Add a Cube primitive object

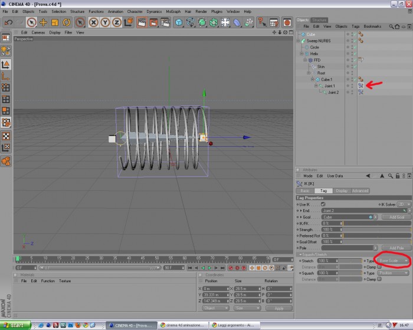(179, 22)
